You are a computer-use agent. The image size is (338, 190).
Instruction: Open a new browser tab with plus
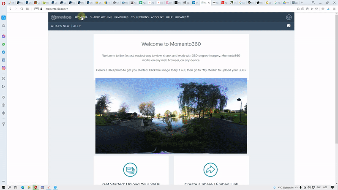[302, 3]
